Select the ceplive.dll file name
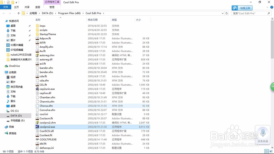274x154 pixels. click(45, 93)
